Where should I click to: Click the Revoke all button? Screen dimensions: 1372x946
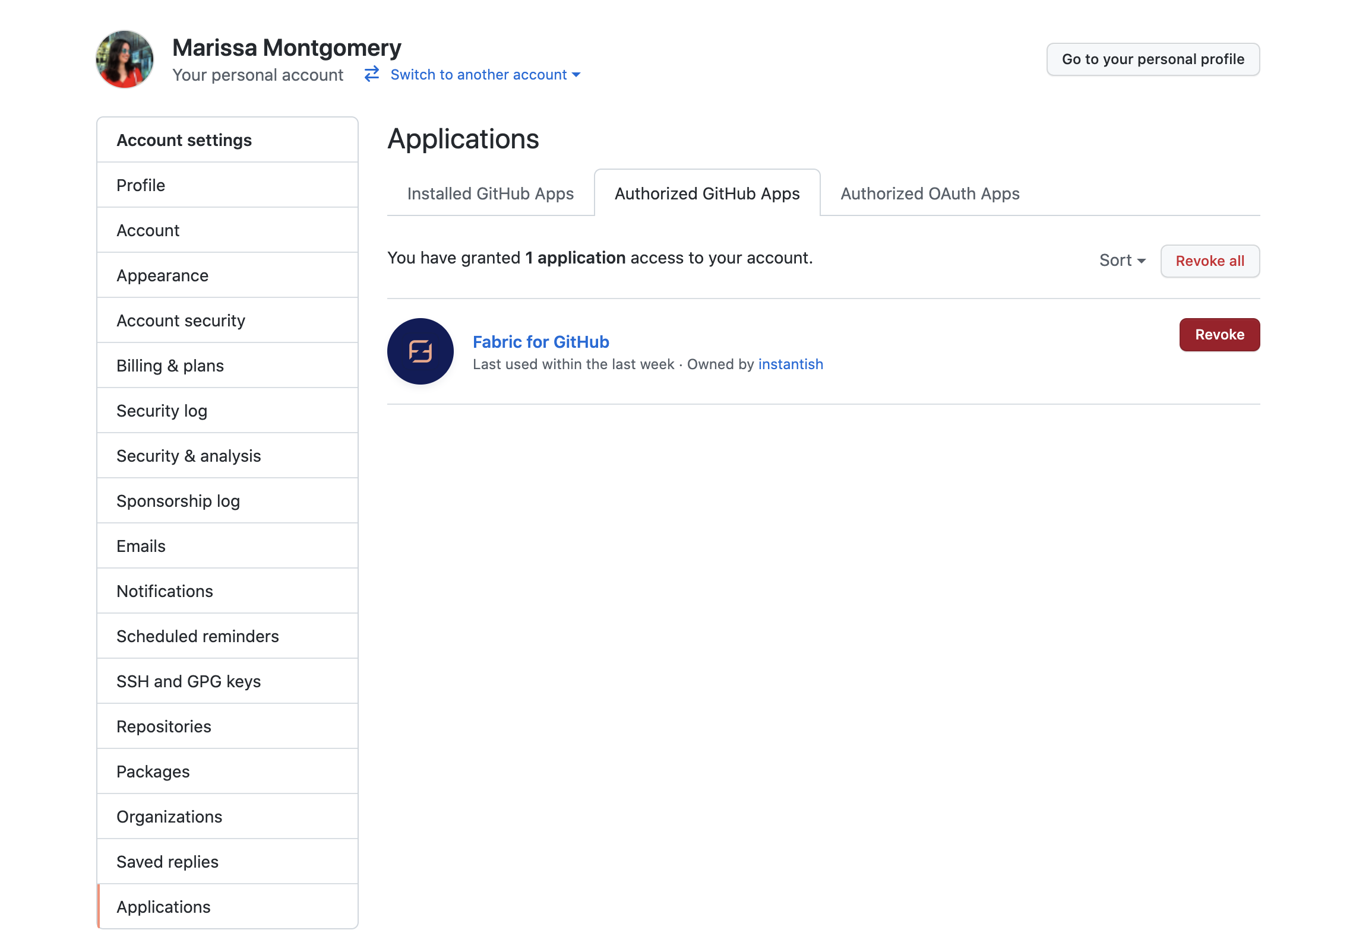[1210, 261]
